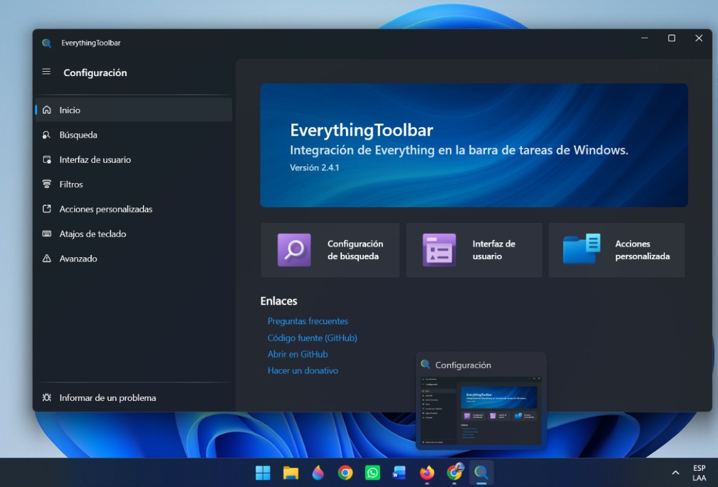The height and width of the screenshot is (487, 718).
Task: Open the second Chrome profile taskbar icon
Action: point(454,473)
